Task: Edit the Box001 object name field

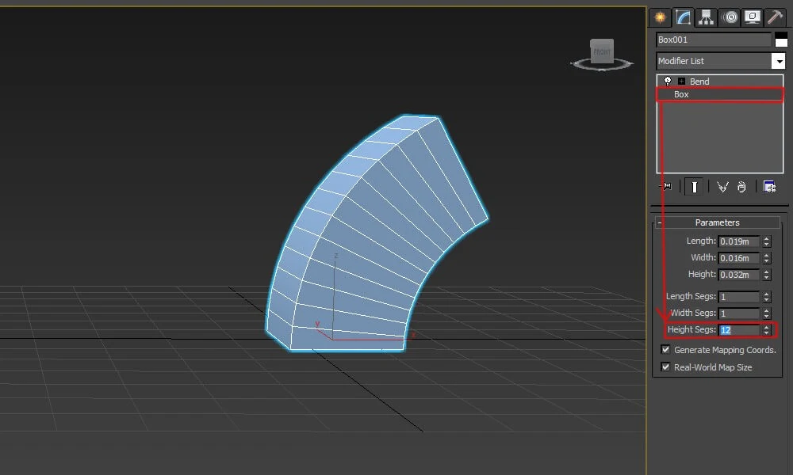Action: [714, 40]
